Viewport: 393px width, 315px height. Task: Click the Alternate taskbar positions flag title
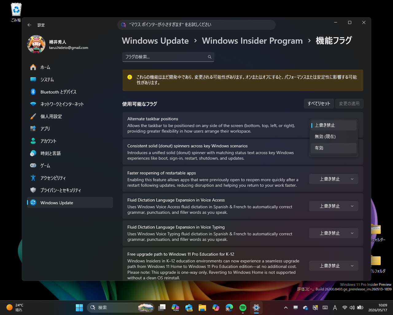(x=153, y=119)
